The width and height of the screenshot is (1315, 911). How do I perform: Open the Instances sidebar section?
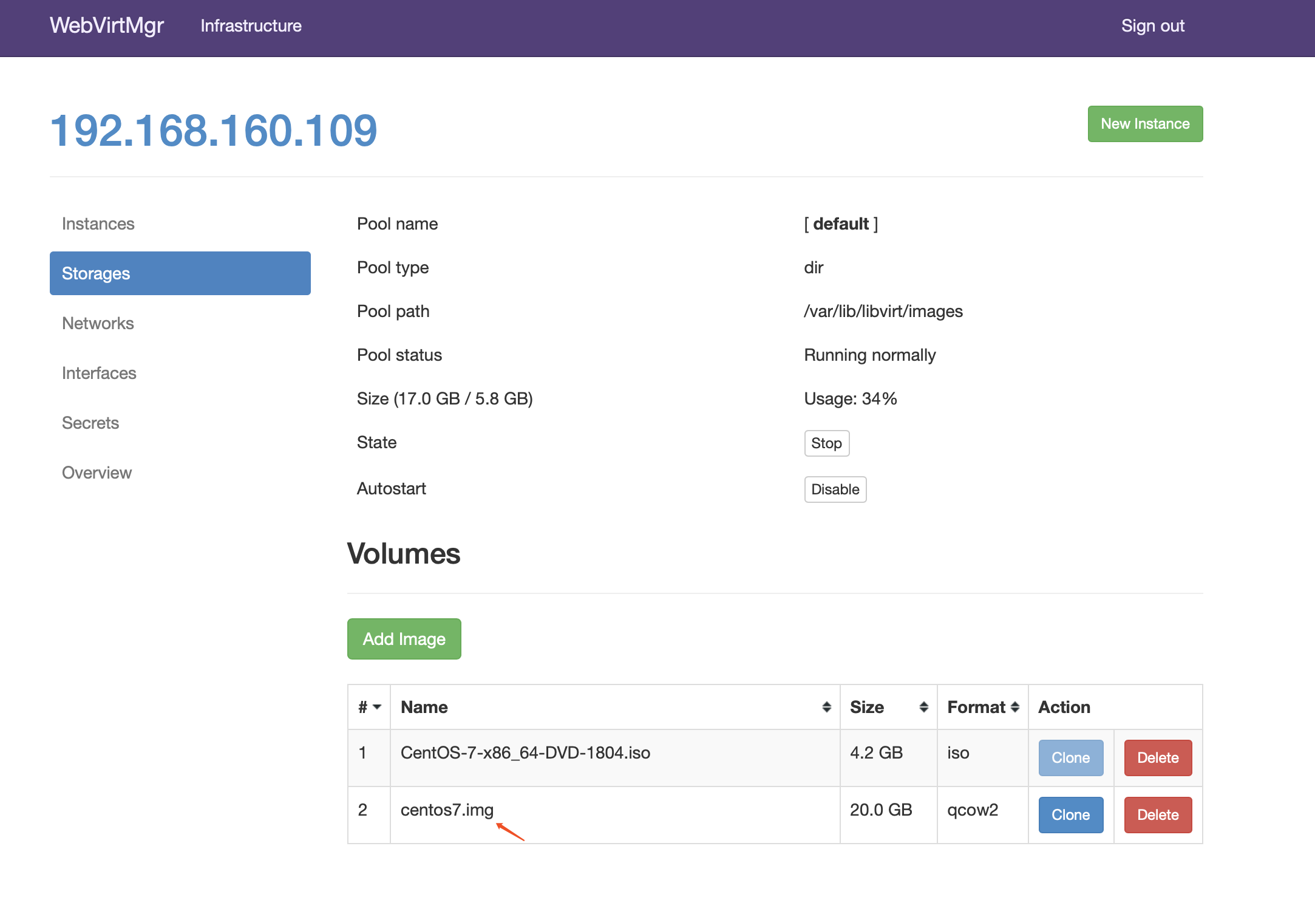(x=98, y=223)
